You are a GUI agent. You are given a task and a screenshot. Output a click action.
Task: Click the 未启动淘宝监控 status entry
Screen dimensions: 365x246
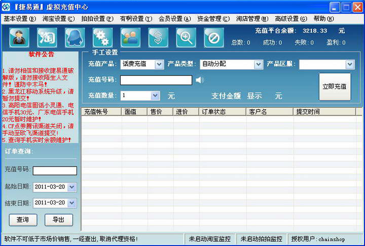pyautogui.click(x=210, y=239)
